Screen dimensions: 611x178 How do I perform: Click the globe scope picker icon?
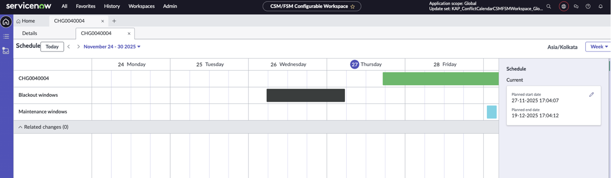[x=563, y=6]
